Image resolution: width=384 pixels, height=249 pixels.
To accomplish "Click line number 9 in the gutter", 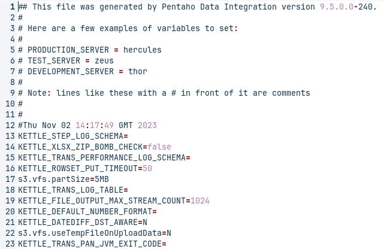I will 12,93.
